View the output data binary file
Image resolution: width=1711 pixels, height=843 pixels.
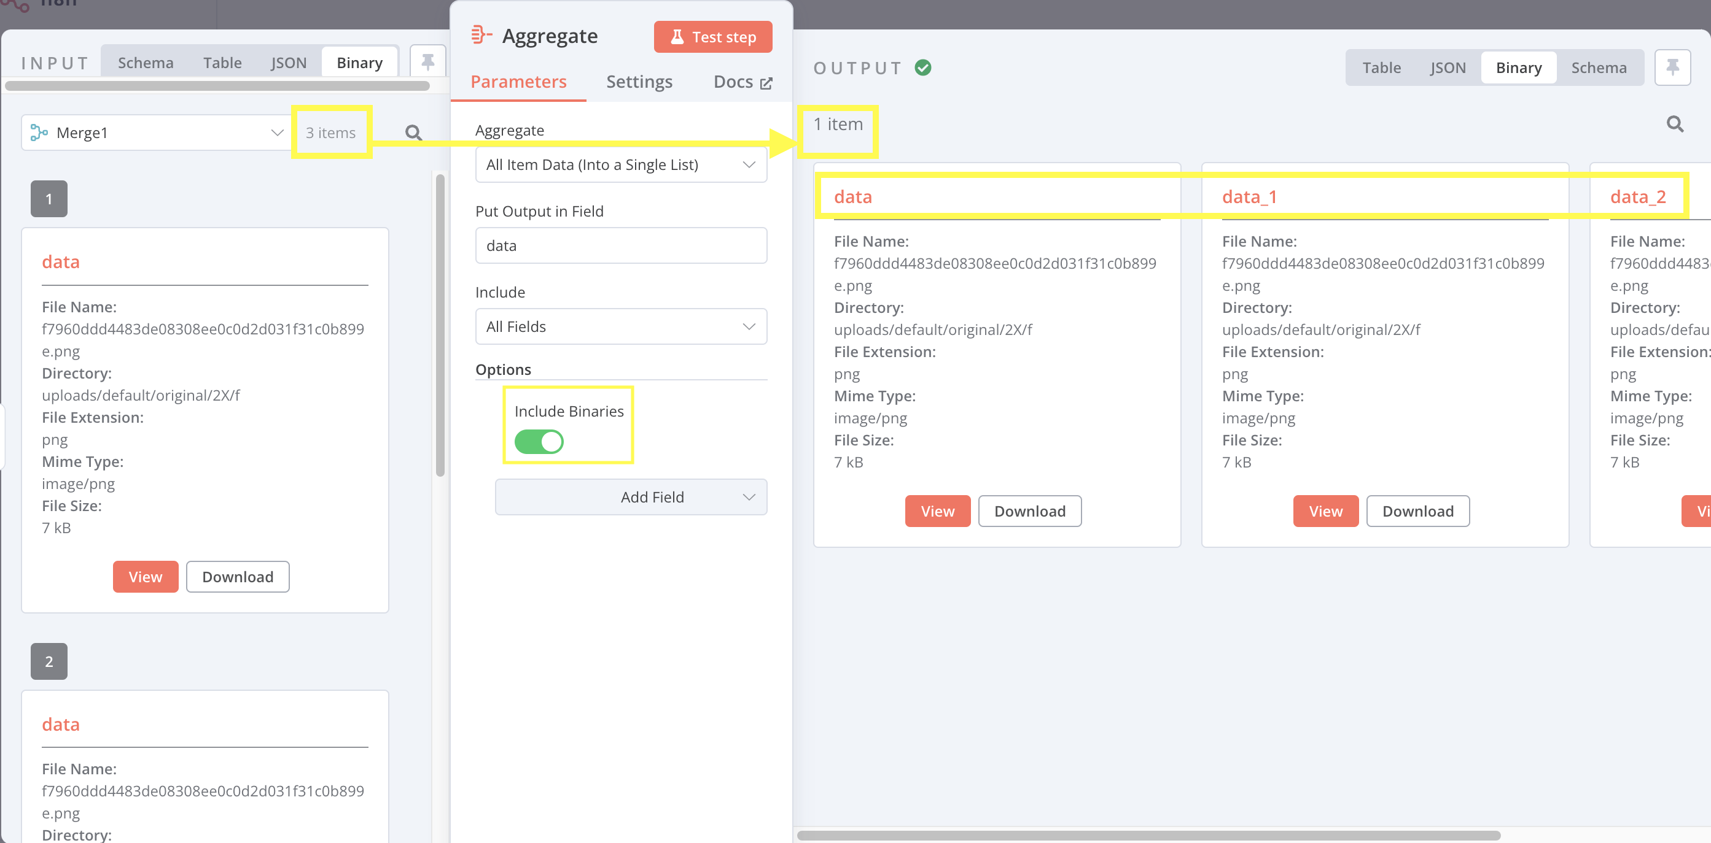click(x=937, y=511)
